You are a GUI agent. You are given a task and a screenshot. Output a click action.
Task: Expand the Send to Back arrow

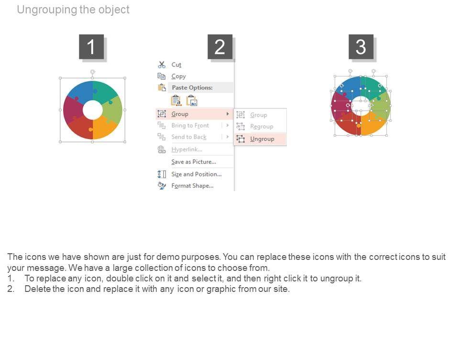coord(228,137)
